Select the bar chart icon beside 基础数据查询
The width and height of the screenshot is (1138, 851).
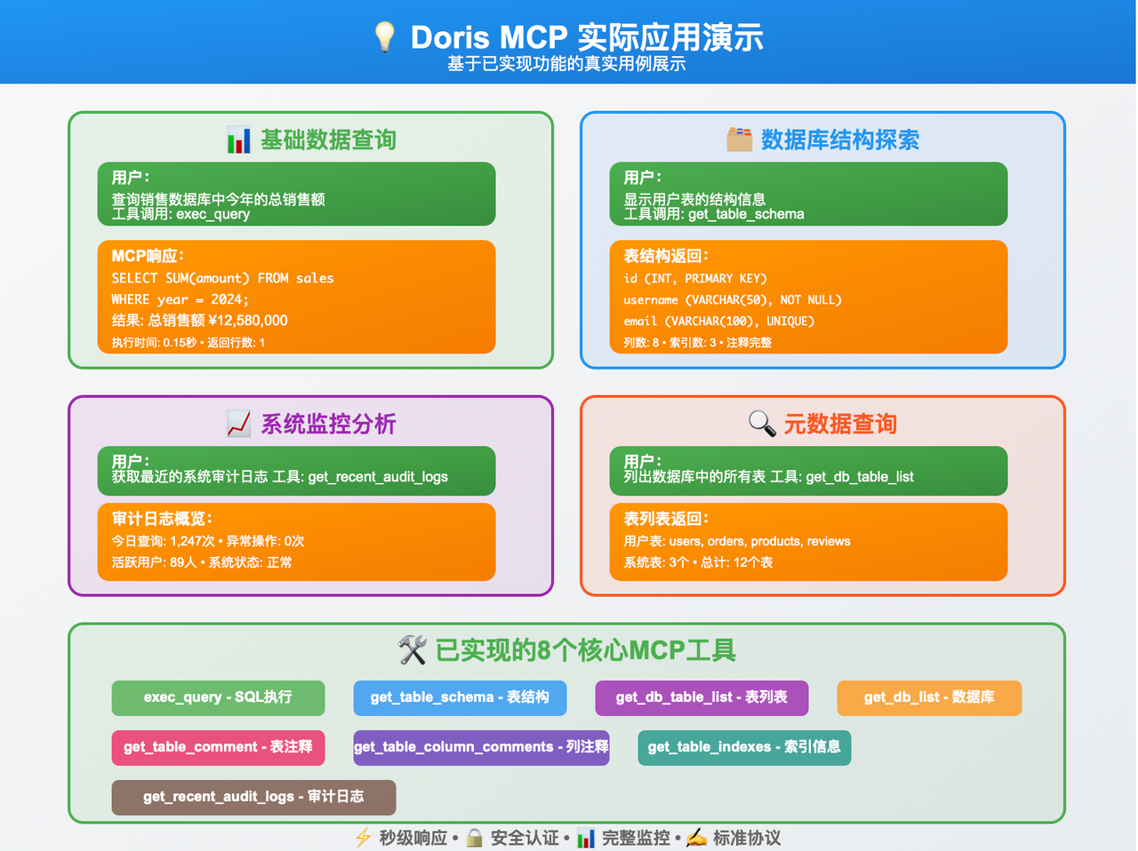tap(238, 139)
